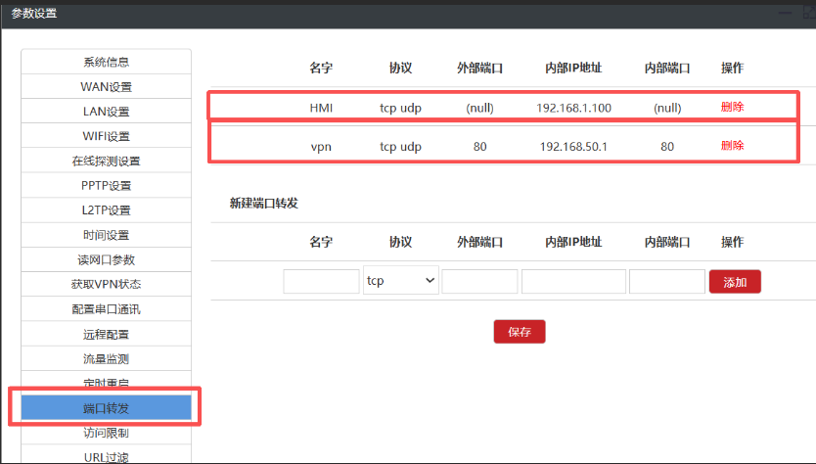Go to WIFI设置 page

pos(106,136)
